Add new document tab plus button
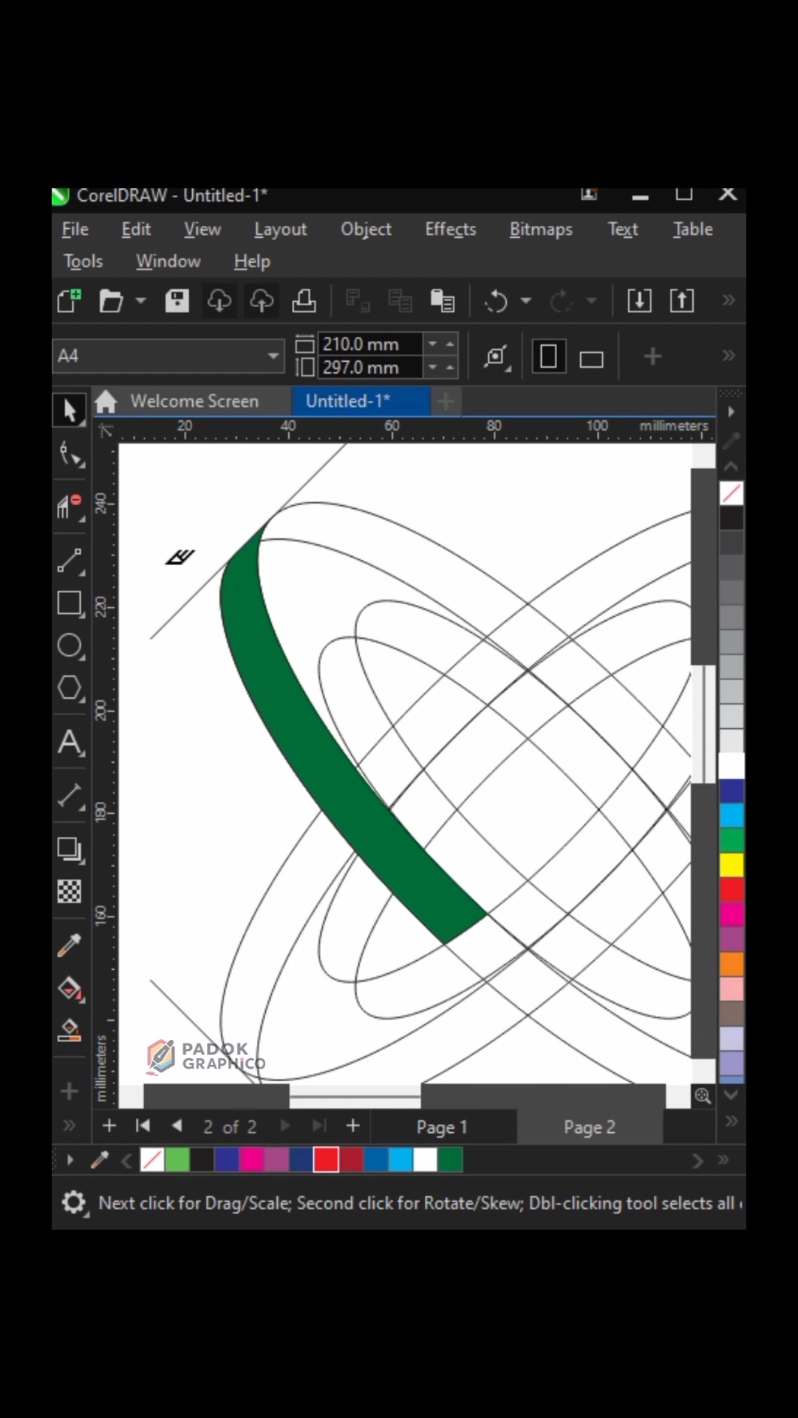 pos(446,401)
